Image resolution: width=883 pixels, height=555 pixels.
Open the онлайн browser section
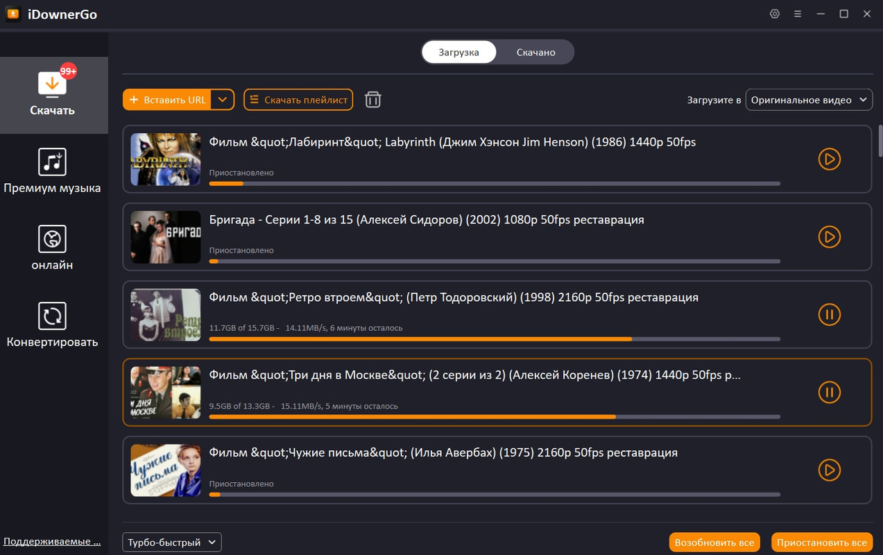52,248
